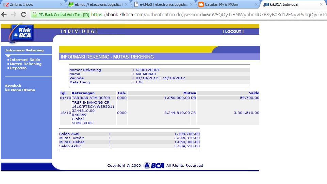Click the currency value IDR
This screenshot has width=327, height=184.
(x=139, y=82)
